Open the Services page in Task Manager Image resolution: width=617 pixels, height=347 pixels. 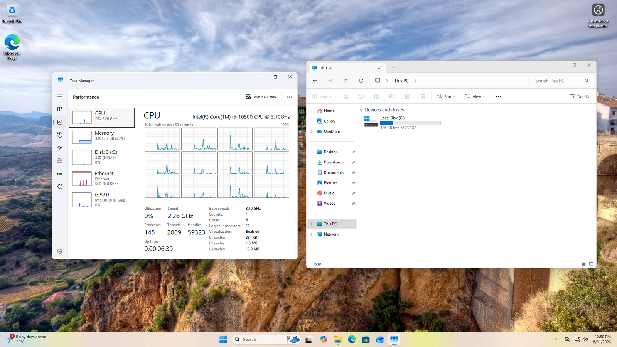[x=60, y=186]
